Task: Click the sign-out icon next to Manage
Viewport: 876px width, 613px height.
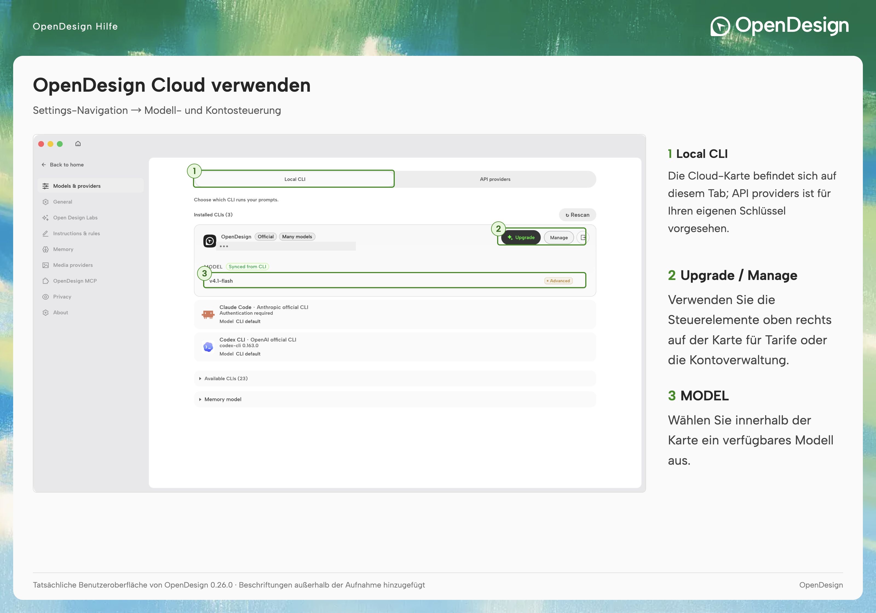Action: pos(583,237)
